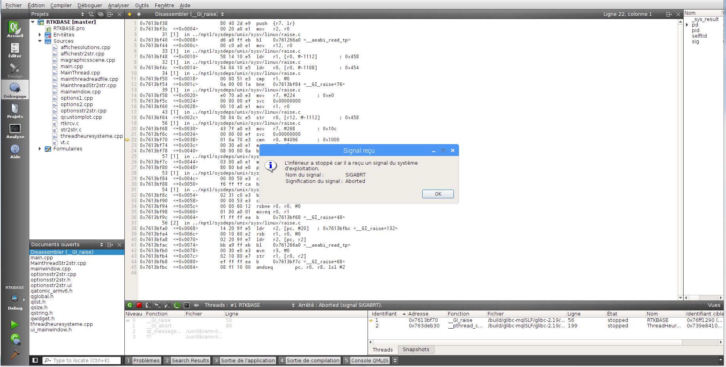726x367 pixels.
Task: Expand the Sources folder in project tree
Action: [x=39, y=41]
